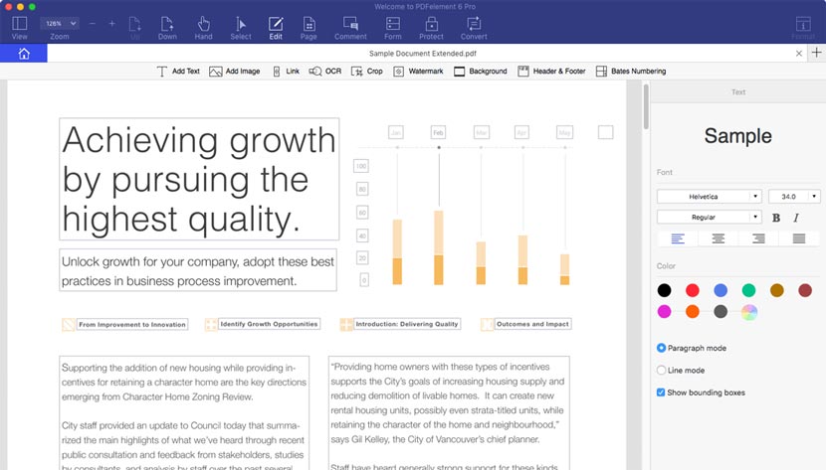Click the main headline text box

(199, 179)
